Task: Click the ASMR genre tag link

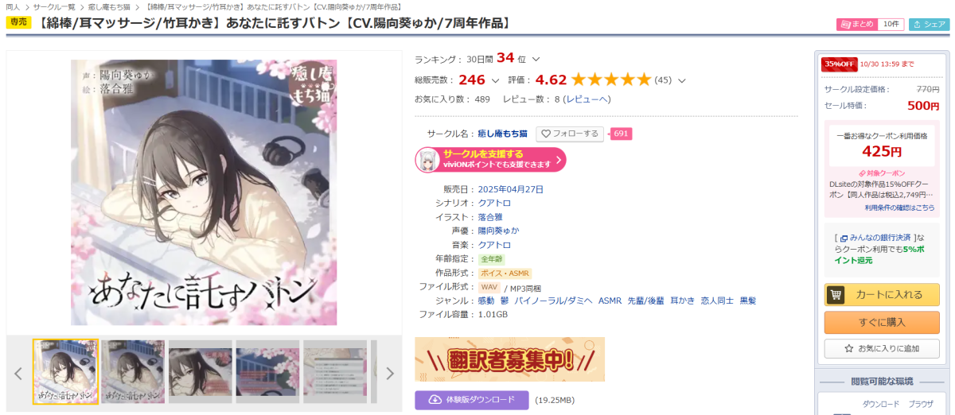Action: (610, 301)
